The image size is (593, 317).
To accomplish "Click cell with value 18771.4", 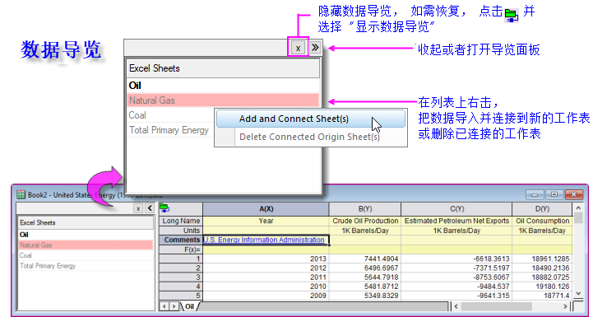I will (542, 296).
